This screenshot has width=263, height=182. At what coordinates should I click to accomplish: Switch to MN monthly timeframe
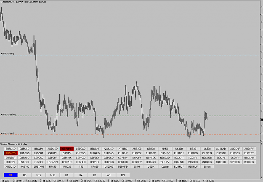tap(123, 175)
